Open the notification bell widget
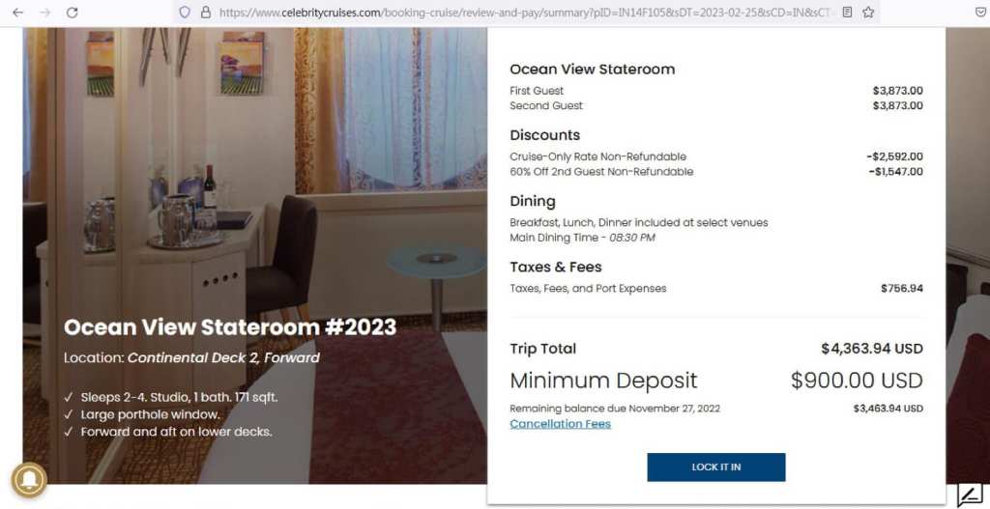This screenshot has height=509, width=990. 28,479
